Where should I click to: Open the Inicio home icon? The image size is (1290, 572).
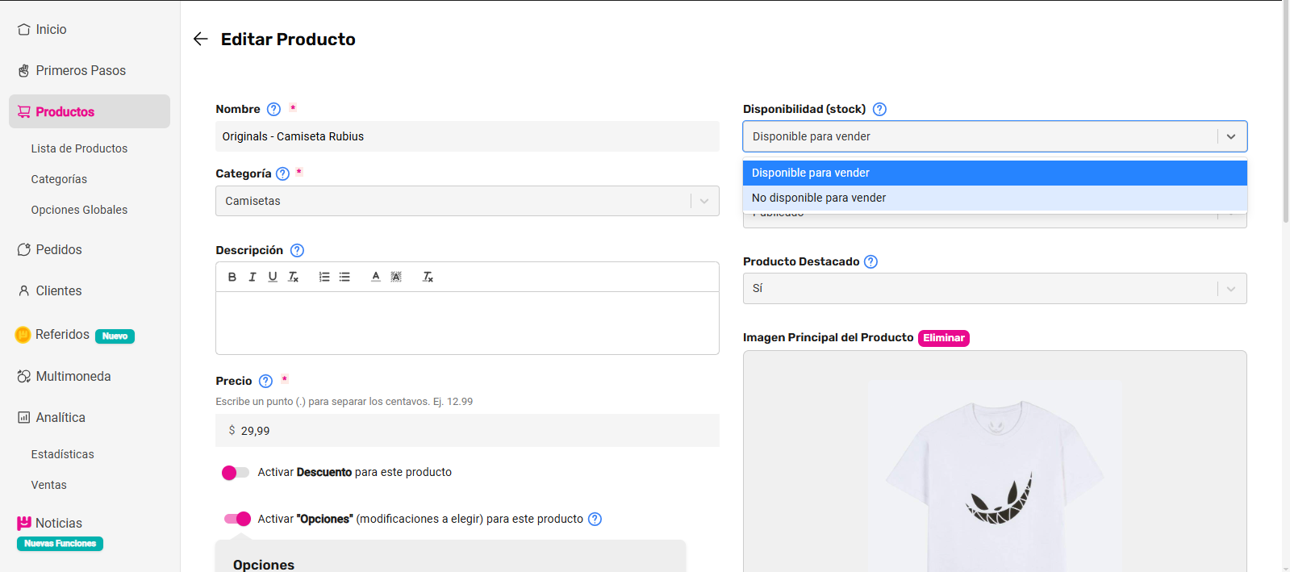click(24, 29)
